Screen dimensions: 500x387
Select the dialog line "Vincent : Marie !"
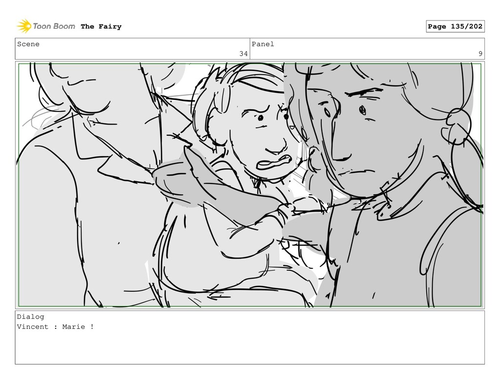tap(56, 327)
